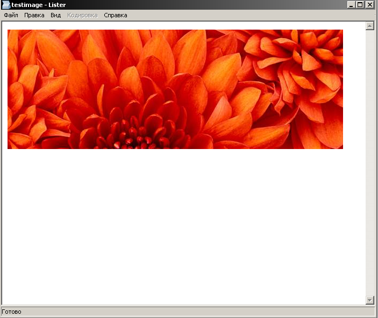Click the vertical scrollbar track
Screen dimensions: 378x318
[369, 161]
